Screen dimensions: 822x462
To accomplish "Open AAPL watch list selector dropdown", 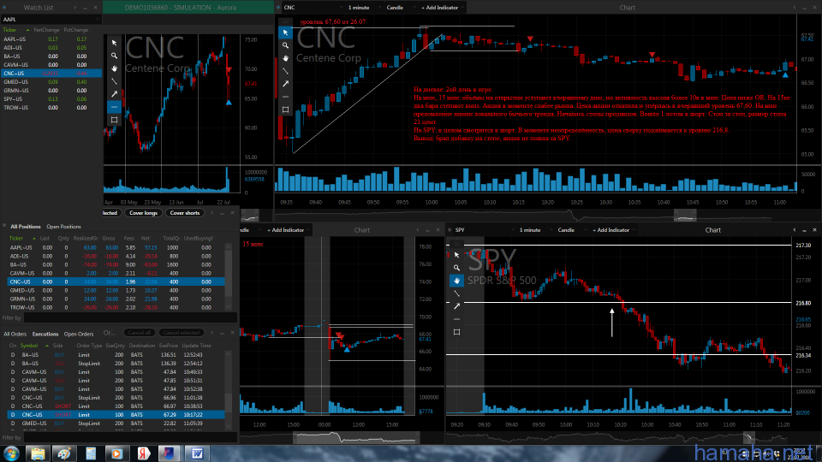I will pyautogui.click(x=51, y=20).
